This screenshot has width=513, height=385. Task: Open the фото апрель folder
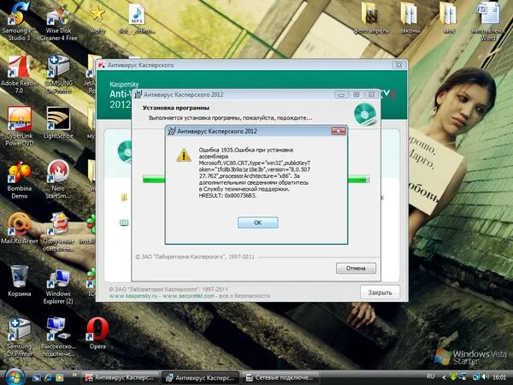pyautogui.click(x=371, y=19)
